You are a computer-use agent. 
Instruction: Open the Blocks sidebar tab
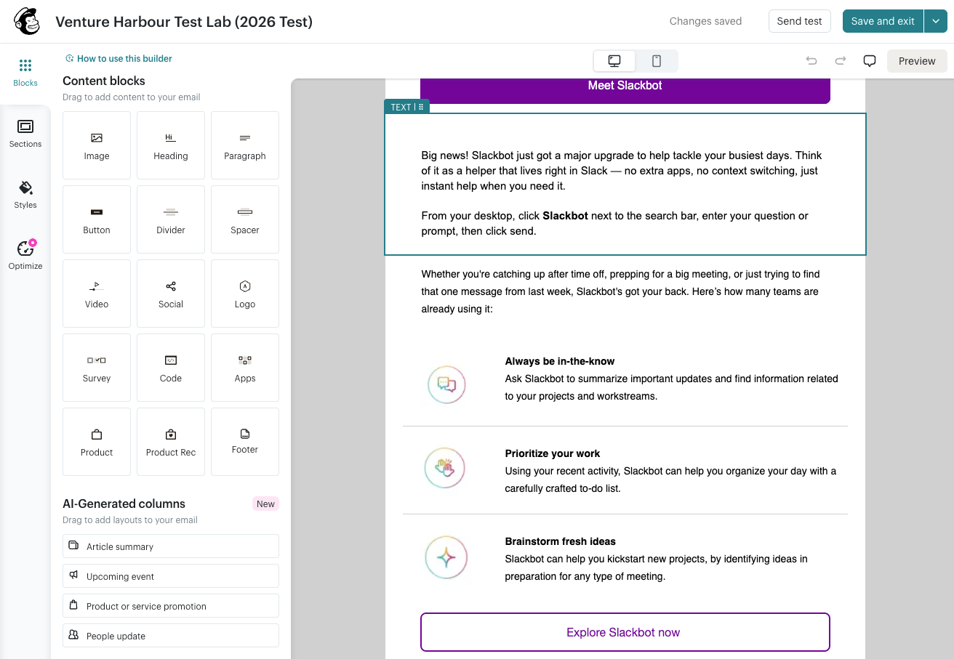(25, 73)
